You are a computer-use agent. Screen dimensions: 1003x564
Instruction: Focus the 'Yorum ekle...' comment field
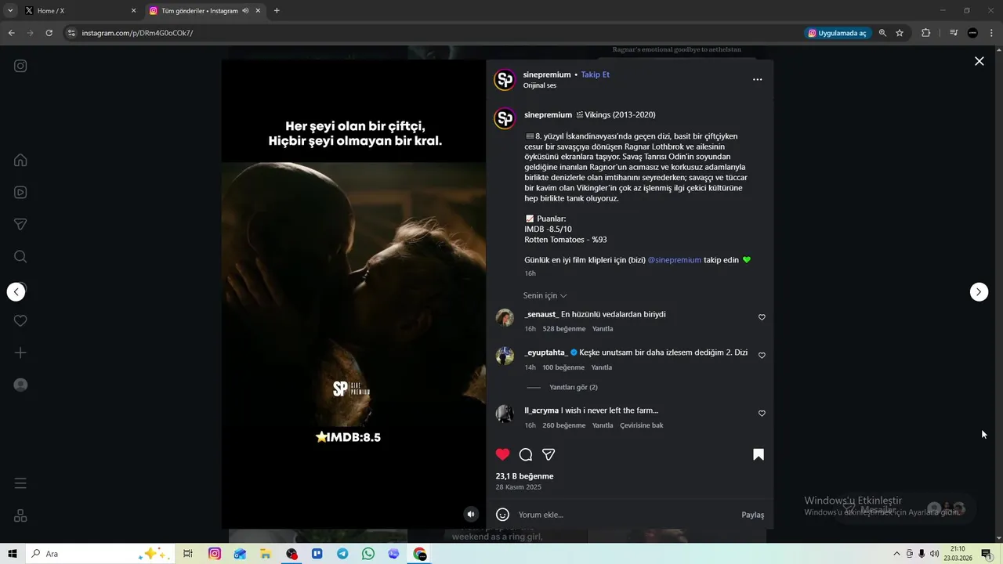(x=625, y=515)
